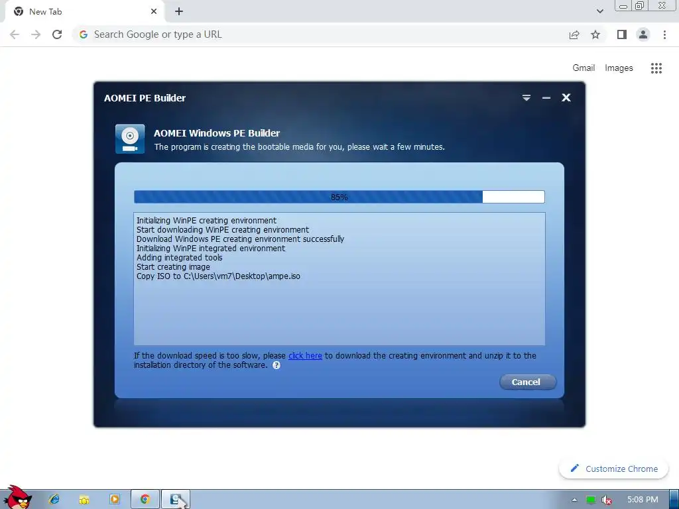Select 'Download Windows PE creating environment successfully' line
Image resolution: width=679 pixels, height=509 pixels.
tap(240, 239)
